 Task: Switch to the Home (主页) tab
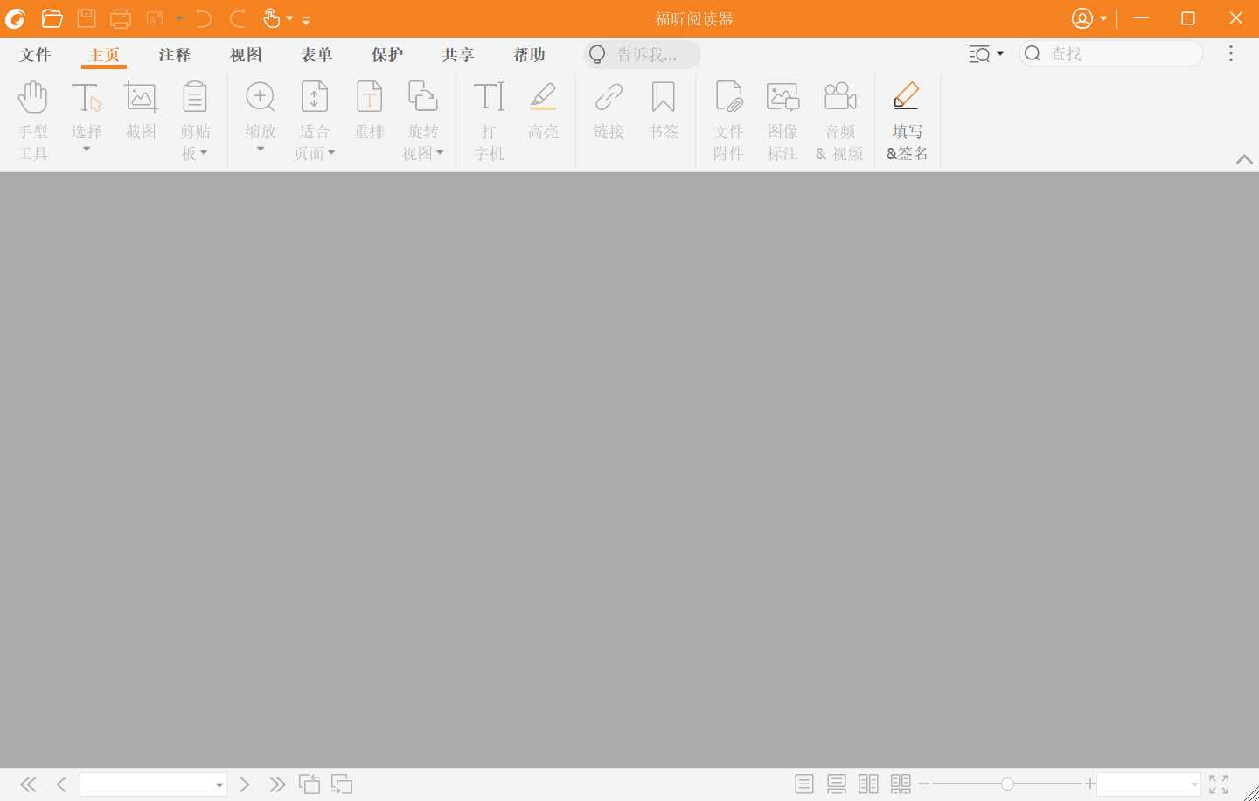coord(104,55)
